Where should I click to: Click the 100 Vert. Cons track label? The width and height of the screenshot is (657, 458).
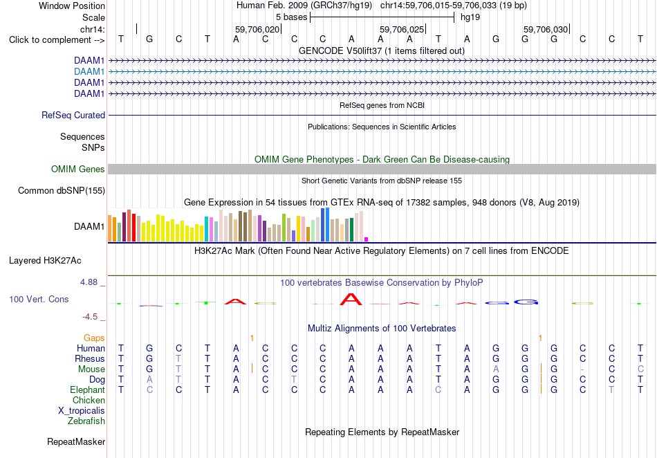coord(39,299)
